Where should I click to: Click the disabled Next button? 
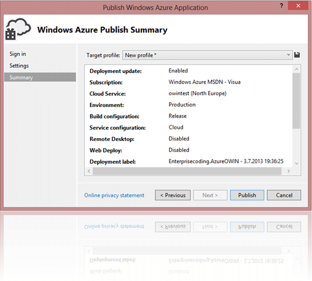tap(210, 195)
